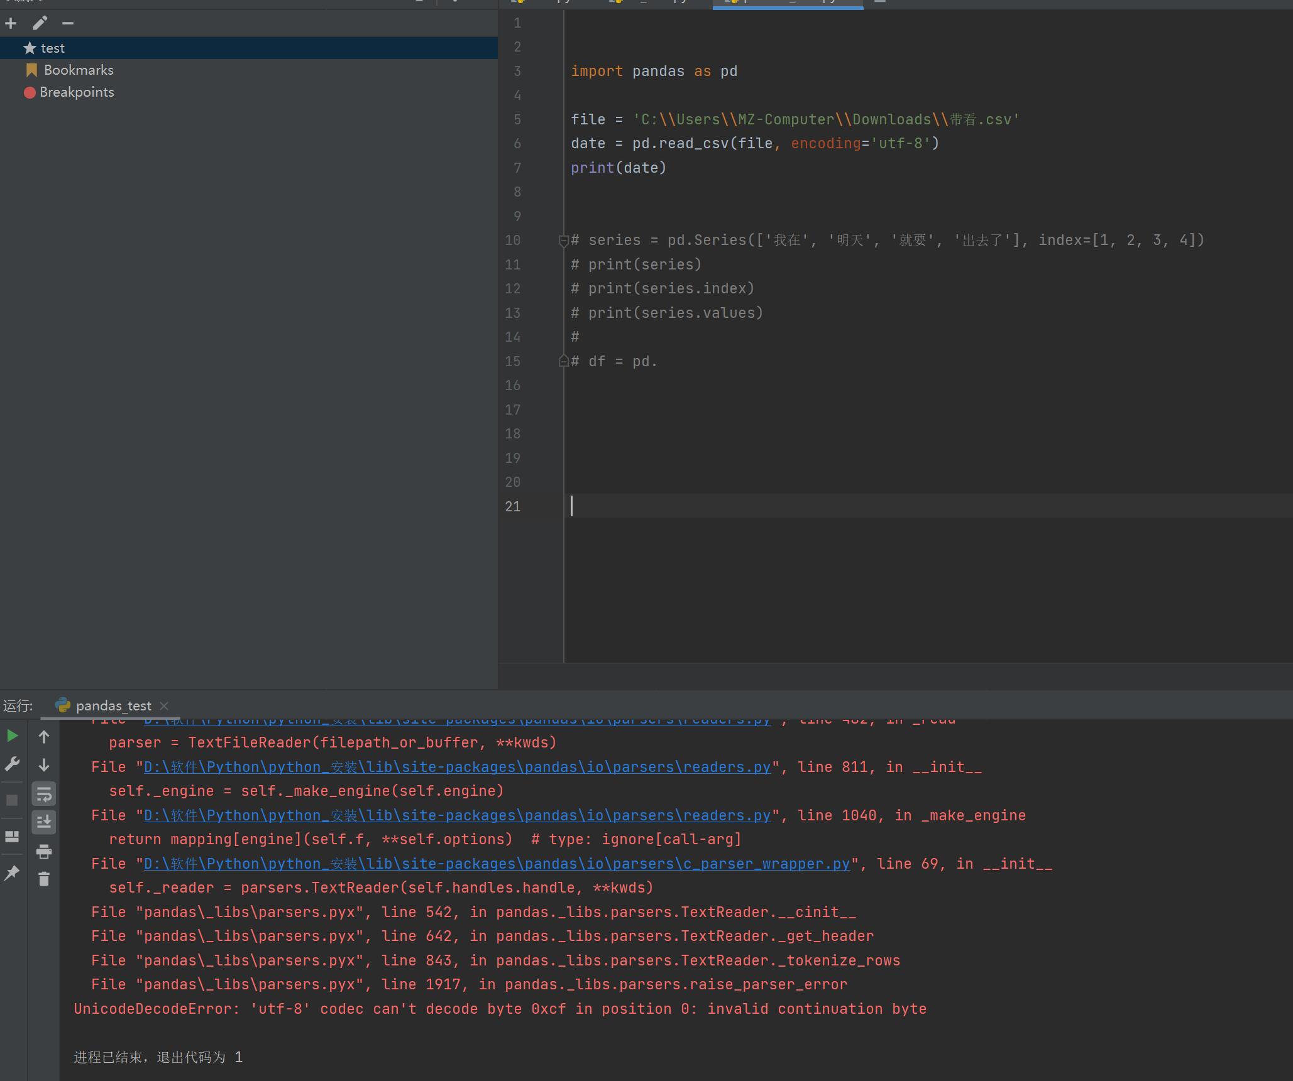Click the green Rerun button

[12, 736]
